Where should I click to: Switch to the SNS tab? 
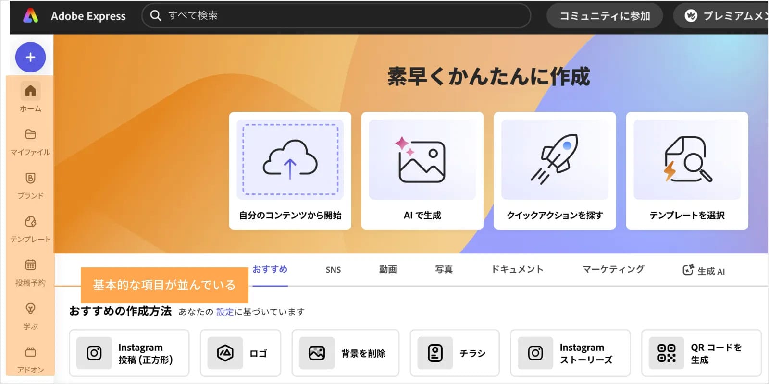point(333,270)
